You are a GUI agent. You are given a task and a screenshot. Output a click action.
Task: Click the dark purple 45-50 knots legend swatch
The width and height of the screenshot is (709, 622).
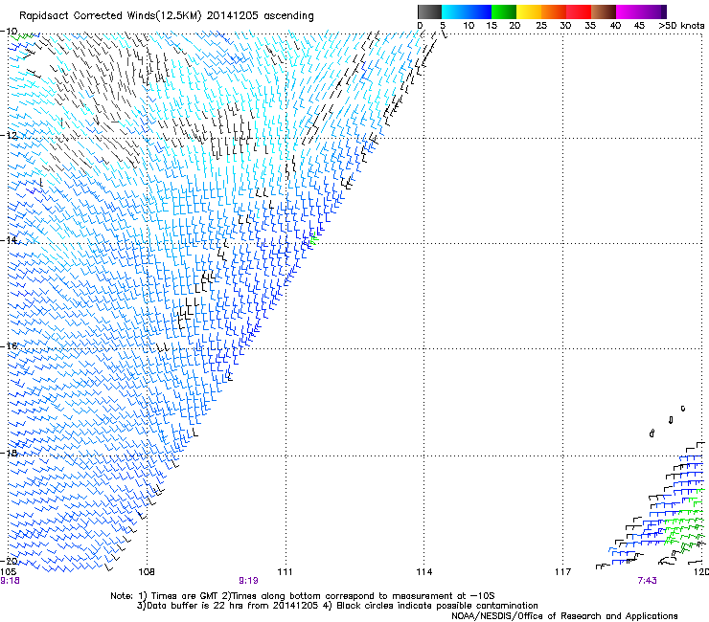click(653, 11)
